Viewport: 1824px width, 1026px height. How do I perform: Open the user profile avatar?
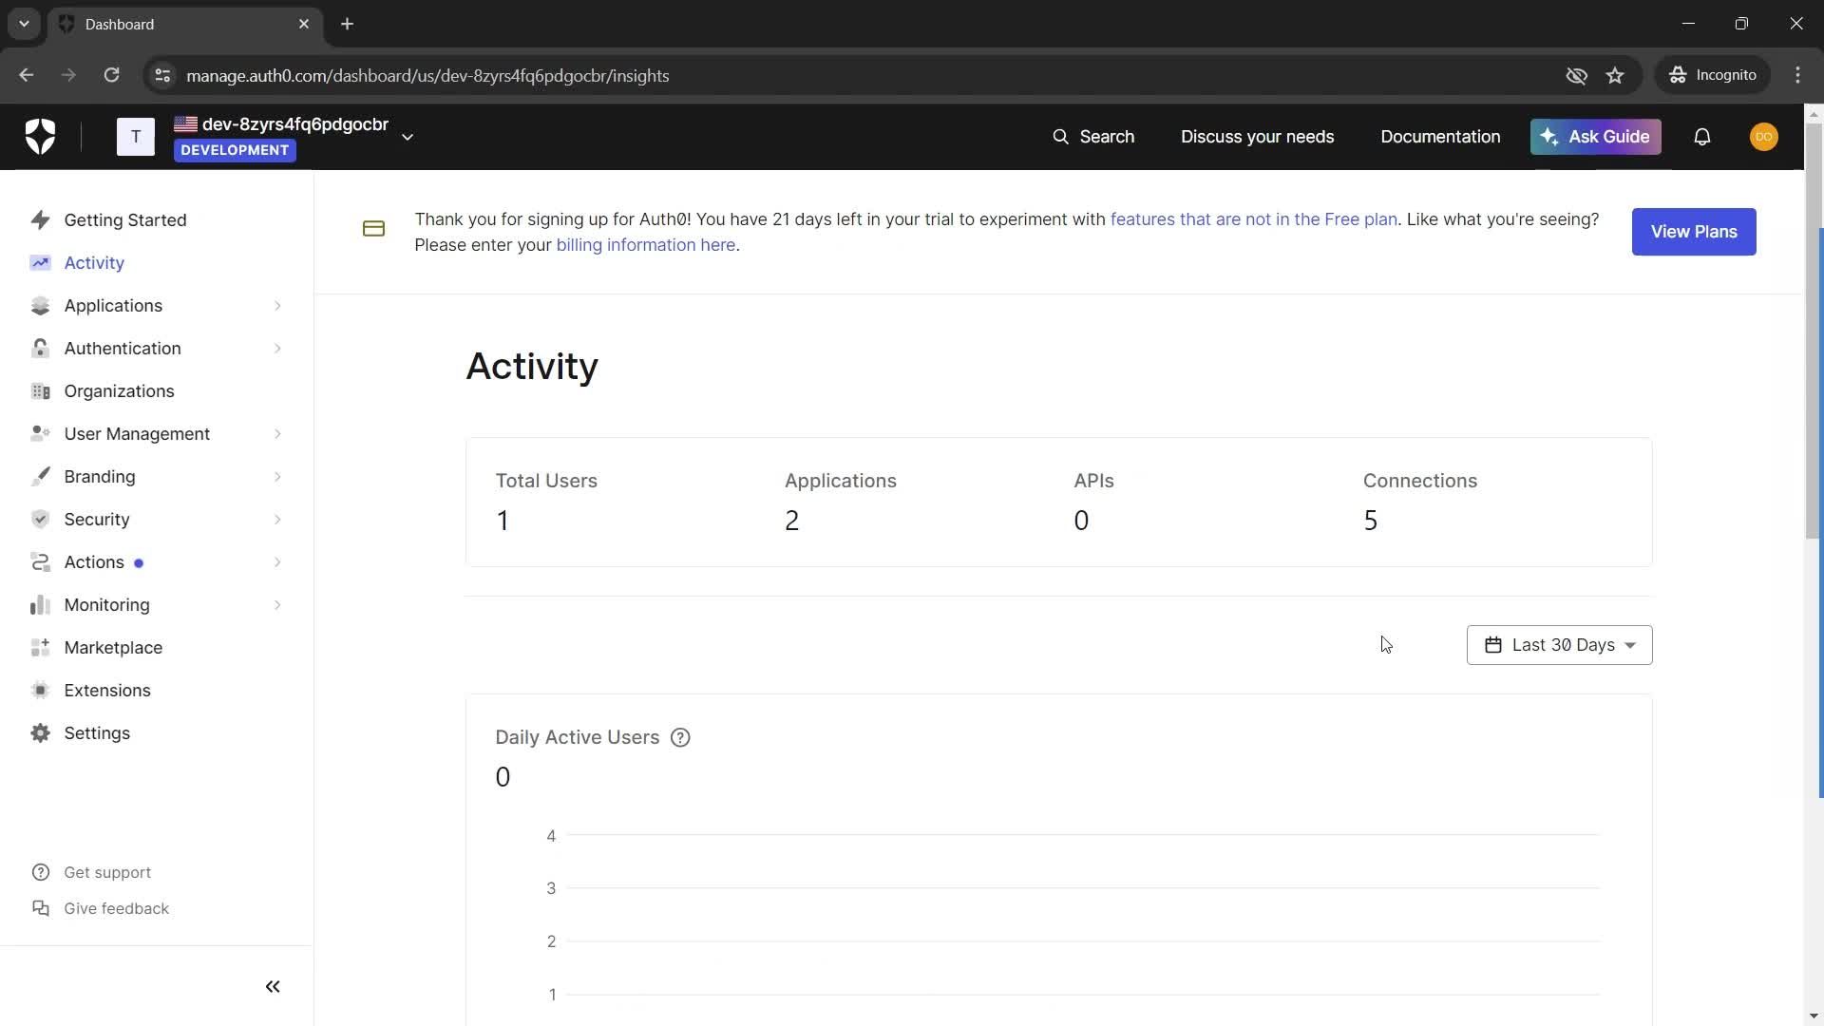click(x=1764, y=137)
